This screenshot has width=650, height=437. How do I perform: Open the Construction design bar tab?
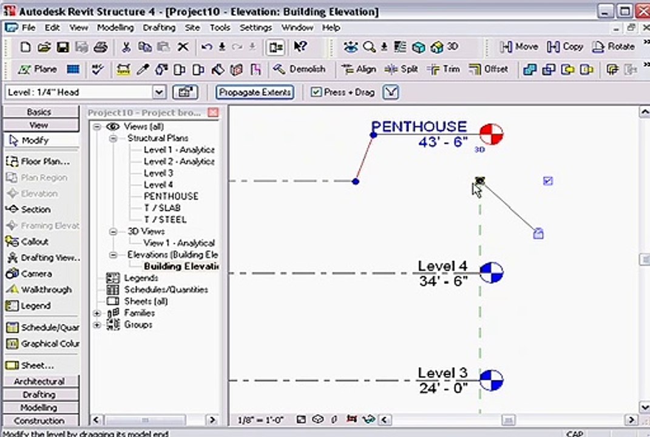[x=40, y=421]
